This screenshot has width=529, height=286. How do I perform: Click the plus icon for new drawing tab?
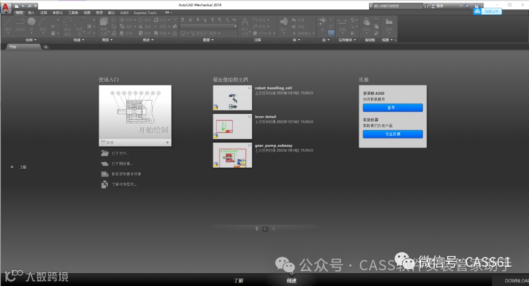[46, 47]
